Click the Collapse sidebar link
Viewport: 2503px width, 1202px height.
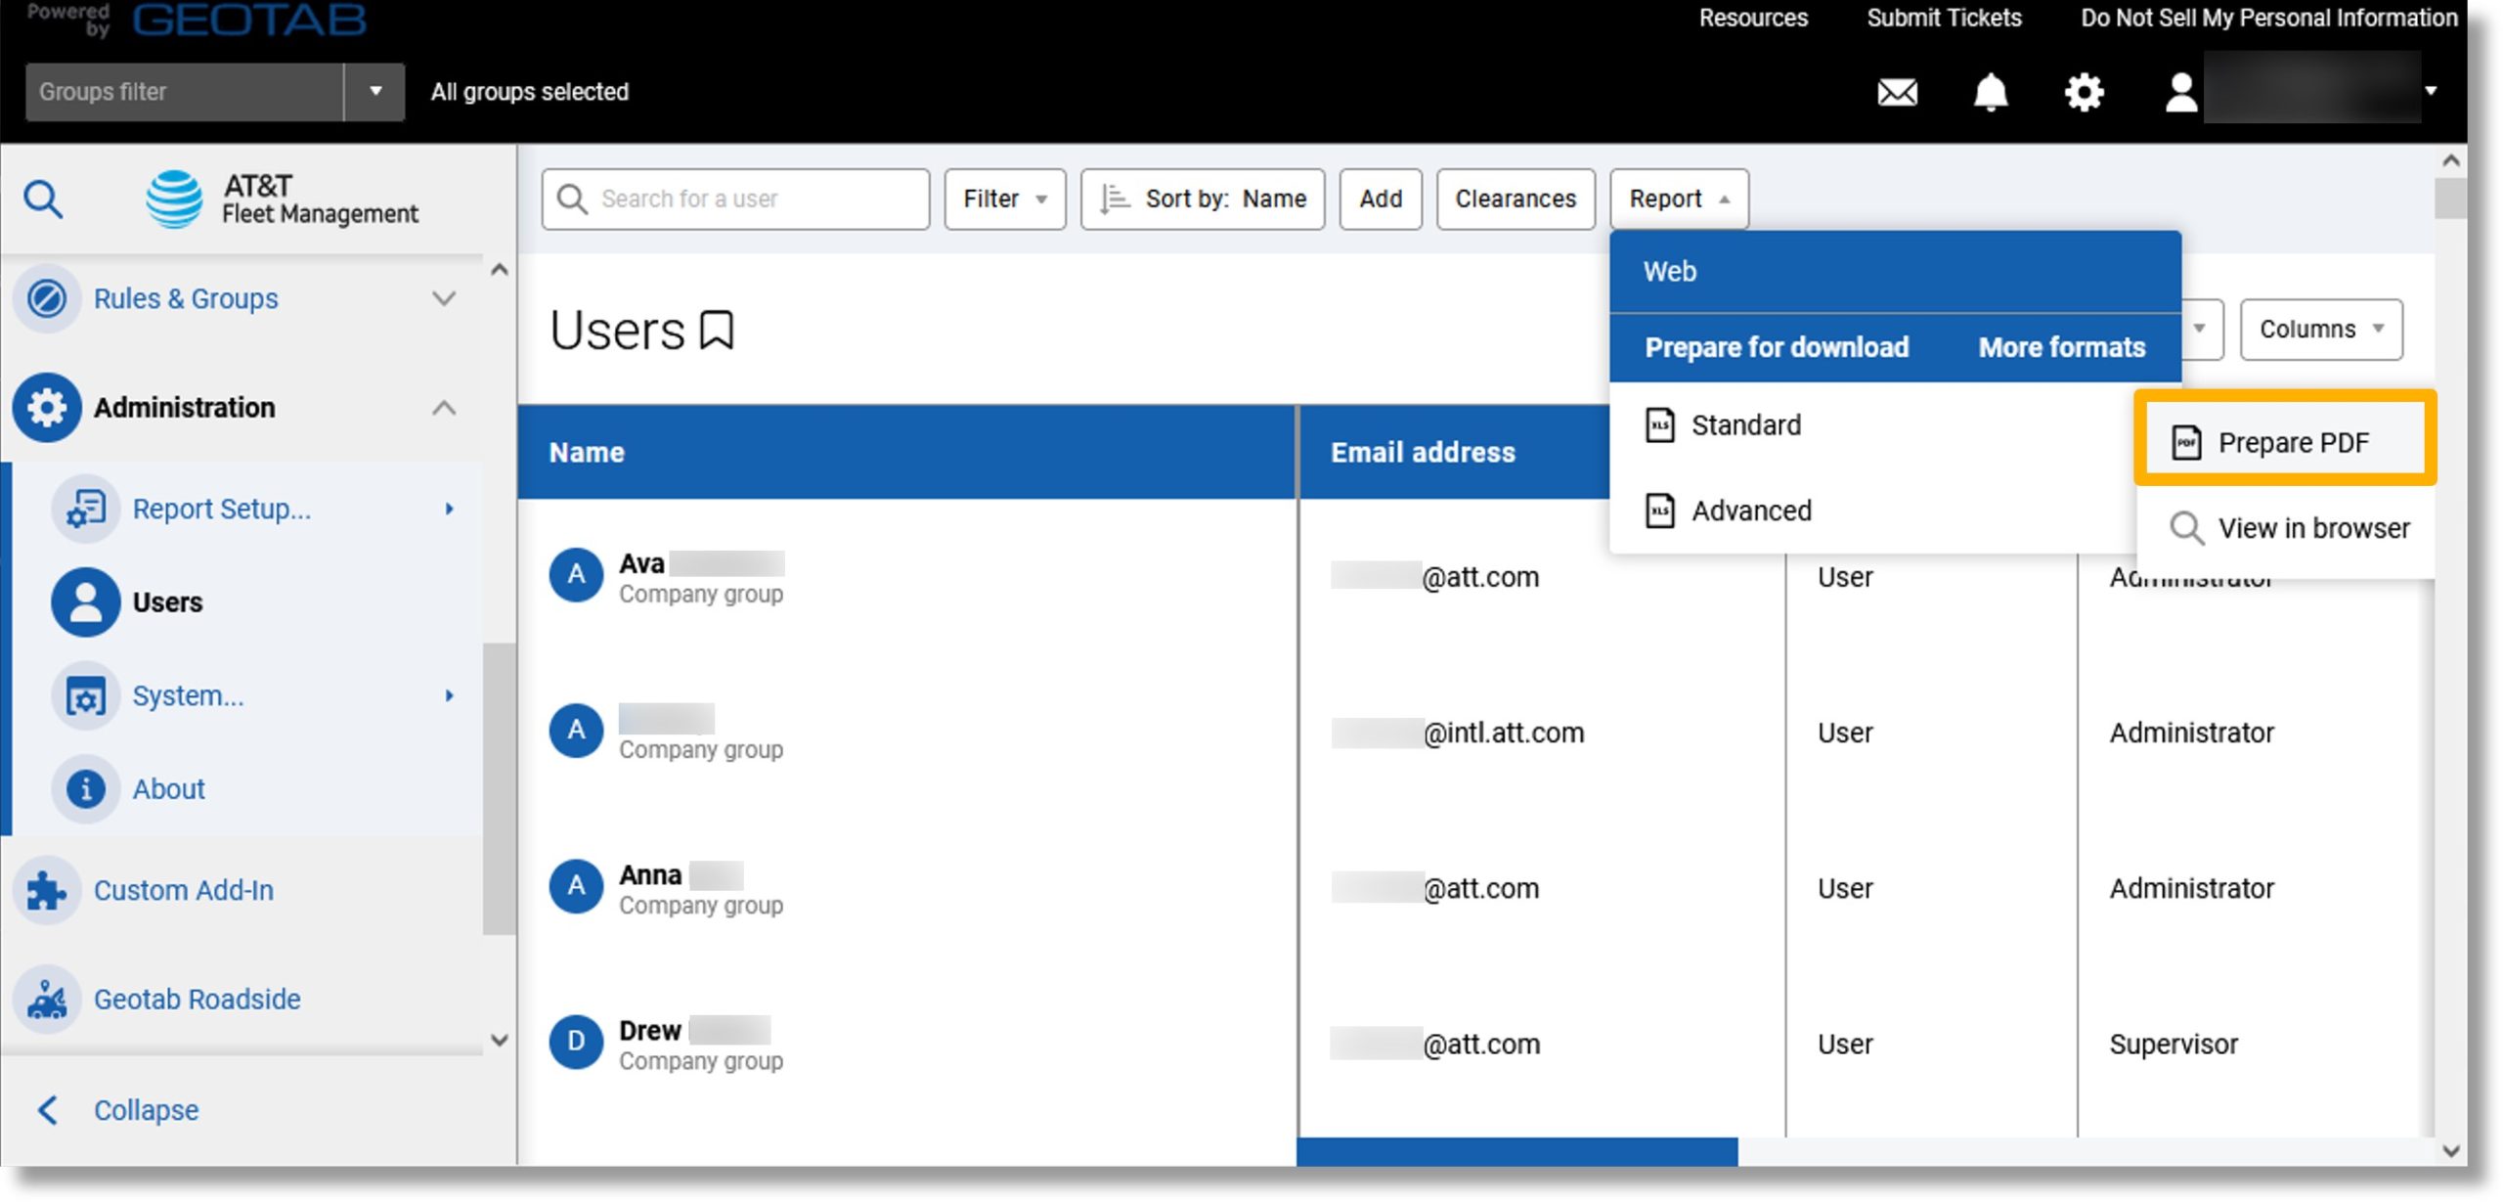pyautogui.click(x=146, y=1110)
